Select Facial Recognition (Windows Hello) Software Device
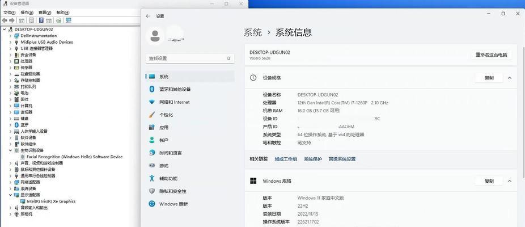Screen dimensions: 525x227 coord(74,157)
